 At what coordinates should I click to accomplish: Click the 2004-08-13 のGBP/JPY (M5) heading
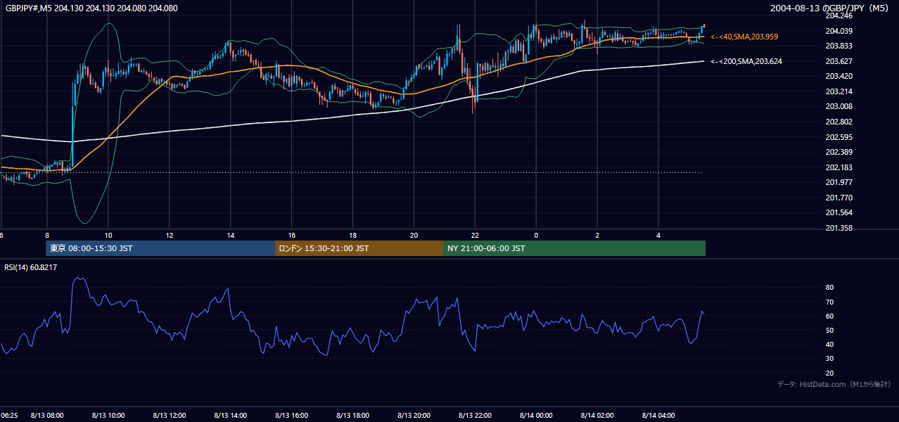(831, 8)
